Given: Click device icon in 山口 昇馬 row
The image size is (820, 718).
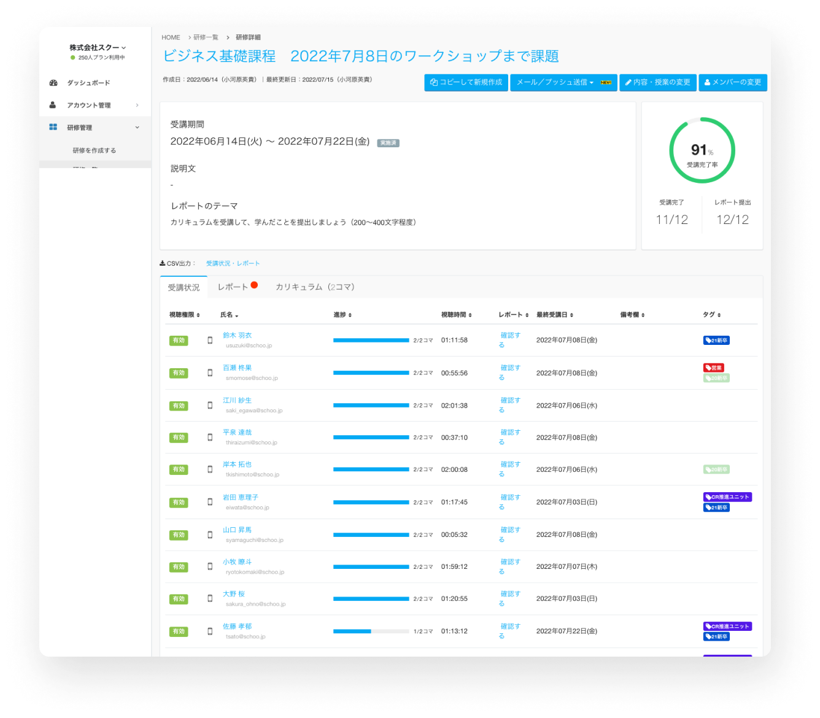Looking at the screenshot, I should pyautogui.click(x=210, y=535).
